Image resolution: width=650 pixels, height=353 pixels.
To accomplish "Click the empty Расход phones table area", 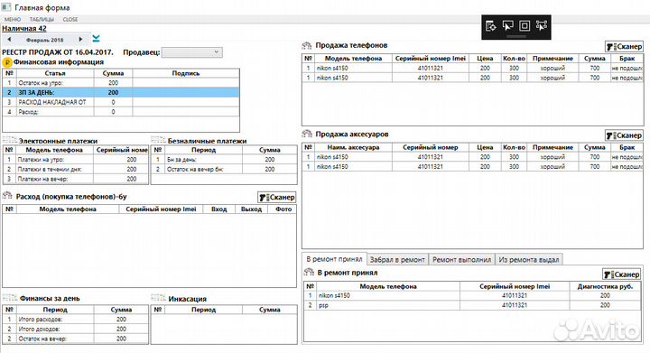I will coord(149,250).
